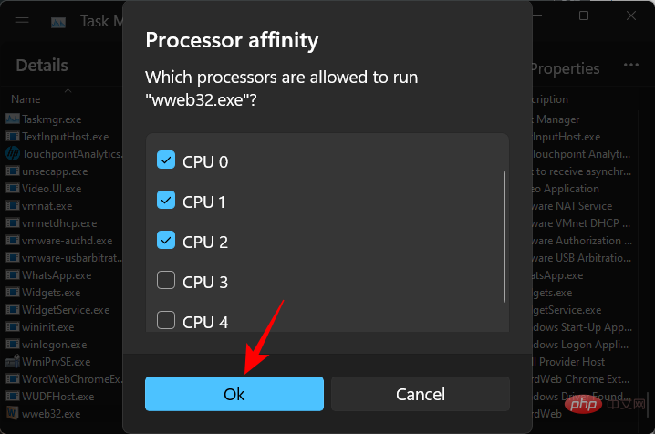Uncheck the CPU 1 checkbox
The image size is (655, 434).
point(166,200)
